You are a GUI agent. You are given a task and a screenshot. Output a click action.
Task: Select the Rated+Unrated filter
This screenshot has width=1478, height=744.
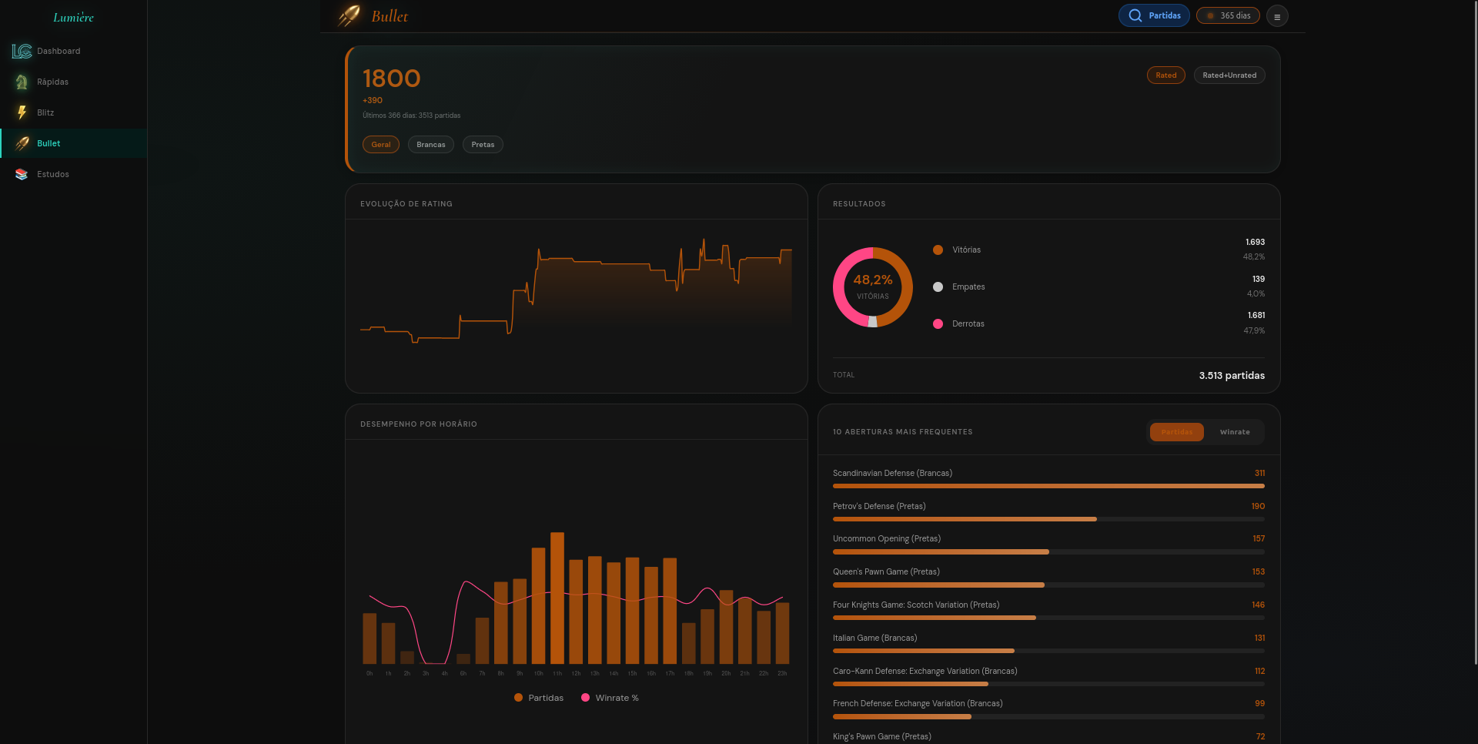(1229, 75)
